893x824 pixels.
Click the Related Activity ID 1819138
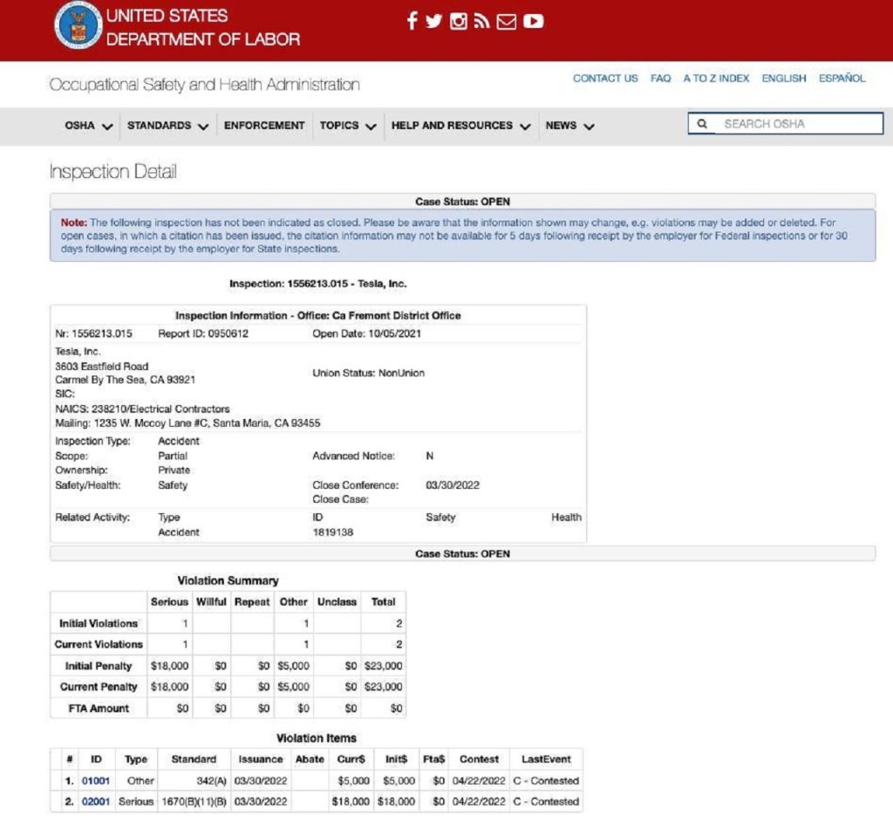(332, 532)
